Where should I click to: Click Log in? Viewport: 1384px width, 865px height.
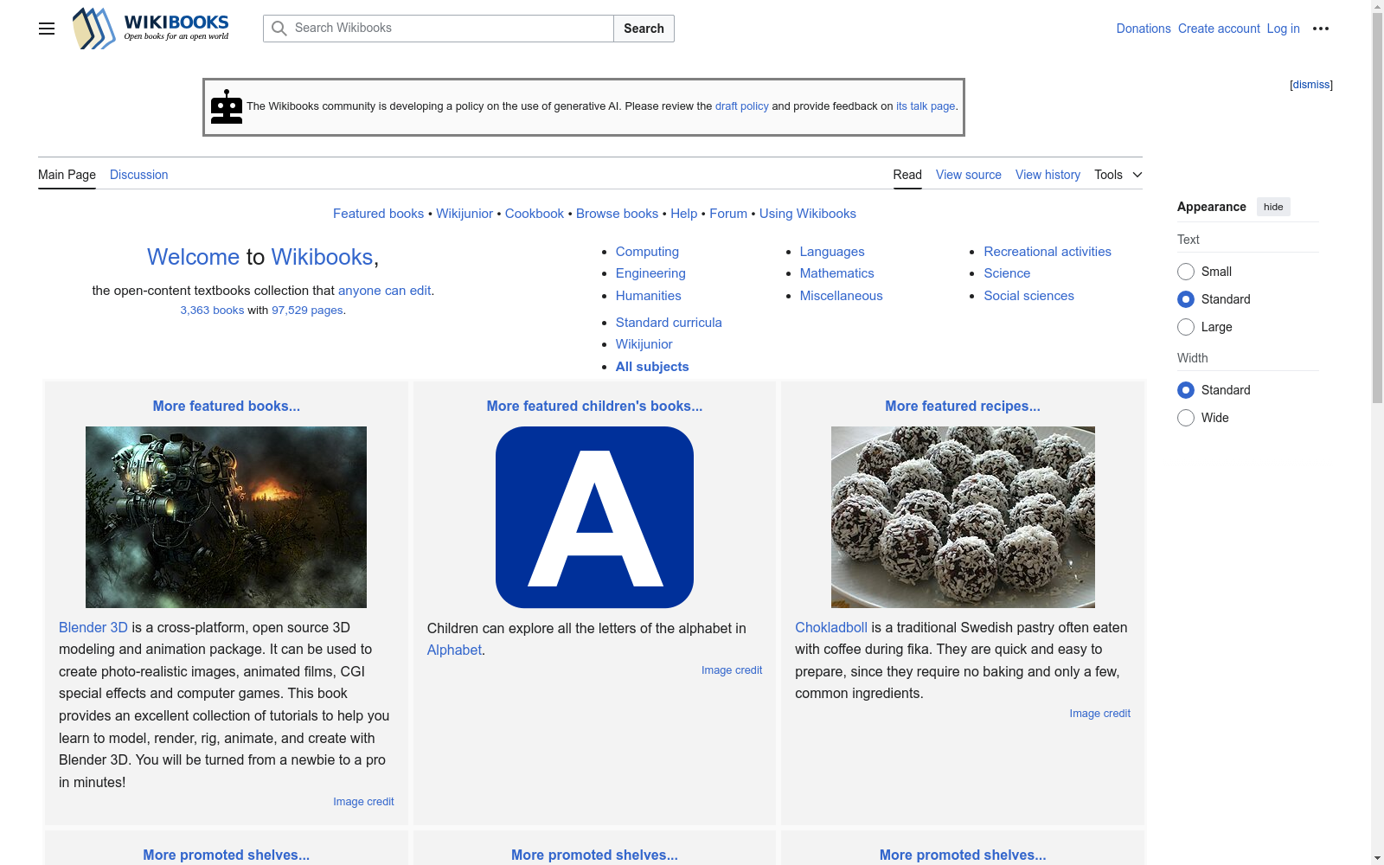1283,29
